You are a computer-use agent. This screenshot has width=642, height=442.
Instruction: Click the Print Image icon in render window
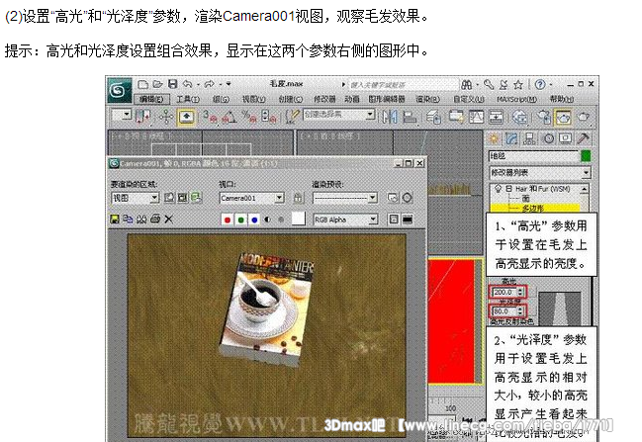coord(154,219)
